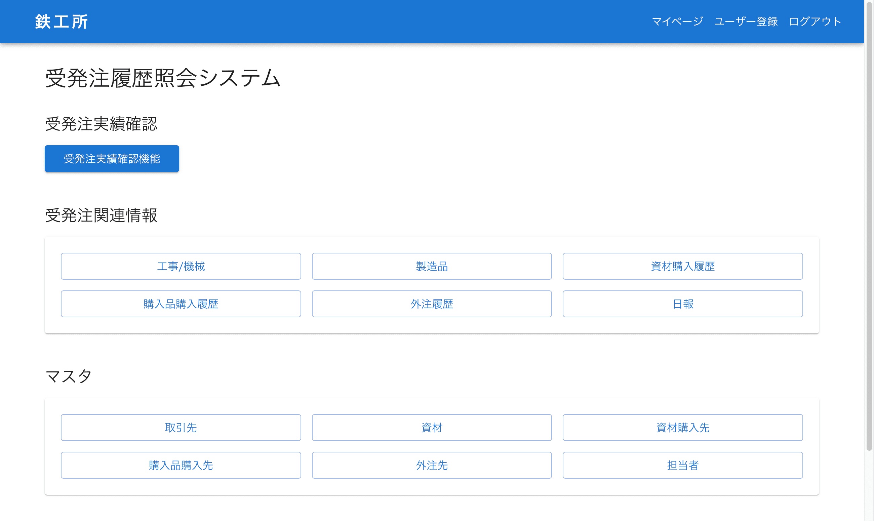Open the 購入品購入先 master
Viewport: 874px width, 521px height.
pos(181,465)
